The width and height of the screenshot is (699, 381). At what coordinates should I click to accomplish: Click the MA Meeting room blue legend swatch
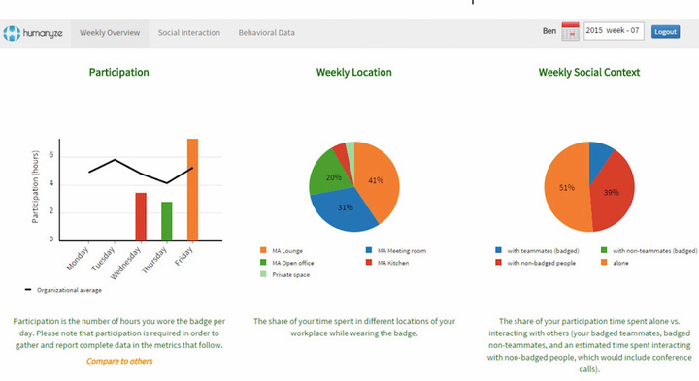[369, 250]
